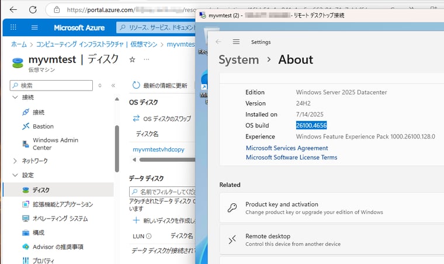
Task: Open the 仮想マシン breadcrumb link
Action: [144, 44]
